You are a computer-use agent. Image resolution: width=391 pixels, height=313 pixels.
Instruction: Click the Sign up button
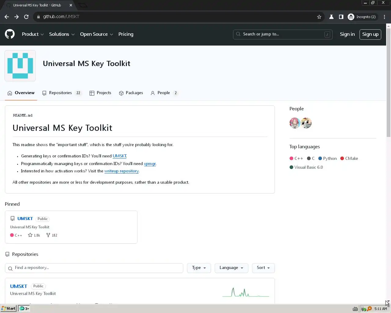click(x=370, y=34)
